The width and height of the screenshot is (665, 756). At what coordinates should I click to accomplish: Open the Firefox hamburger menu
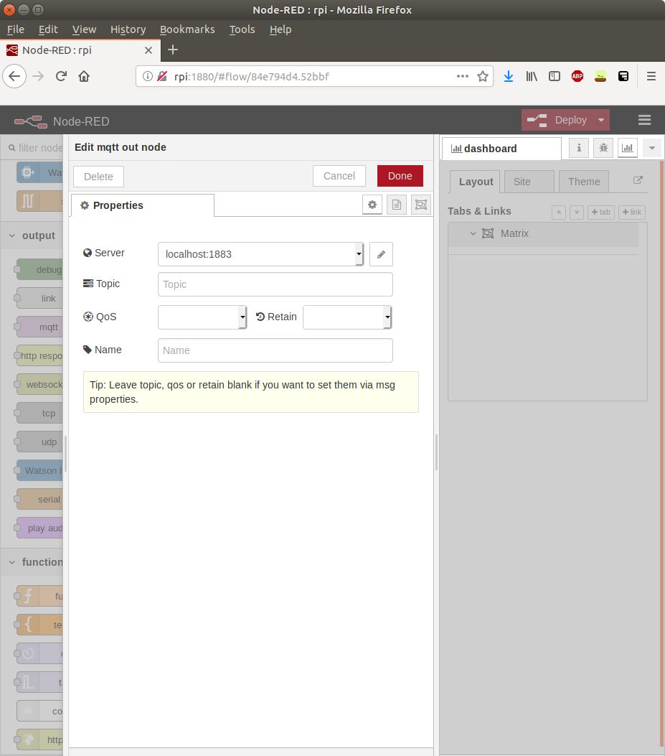651,76
